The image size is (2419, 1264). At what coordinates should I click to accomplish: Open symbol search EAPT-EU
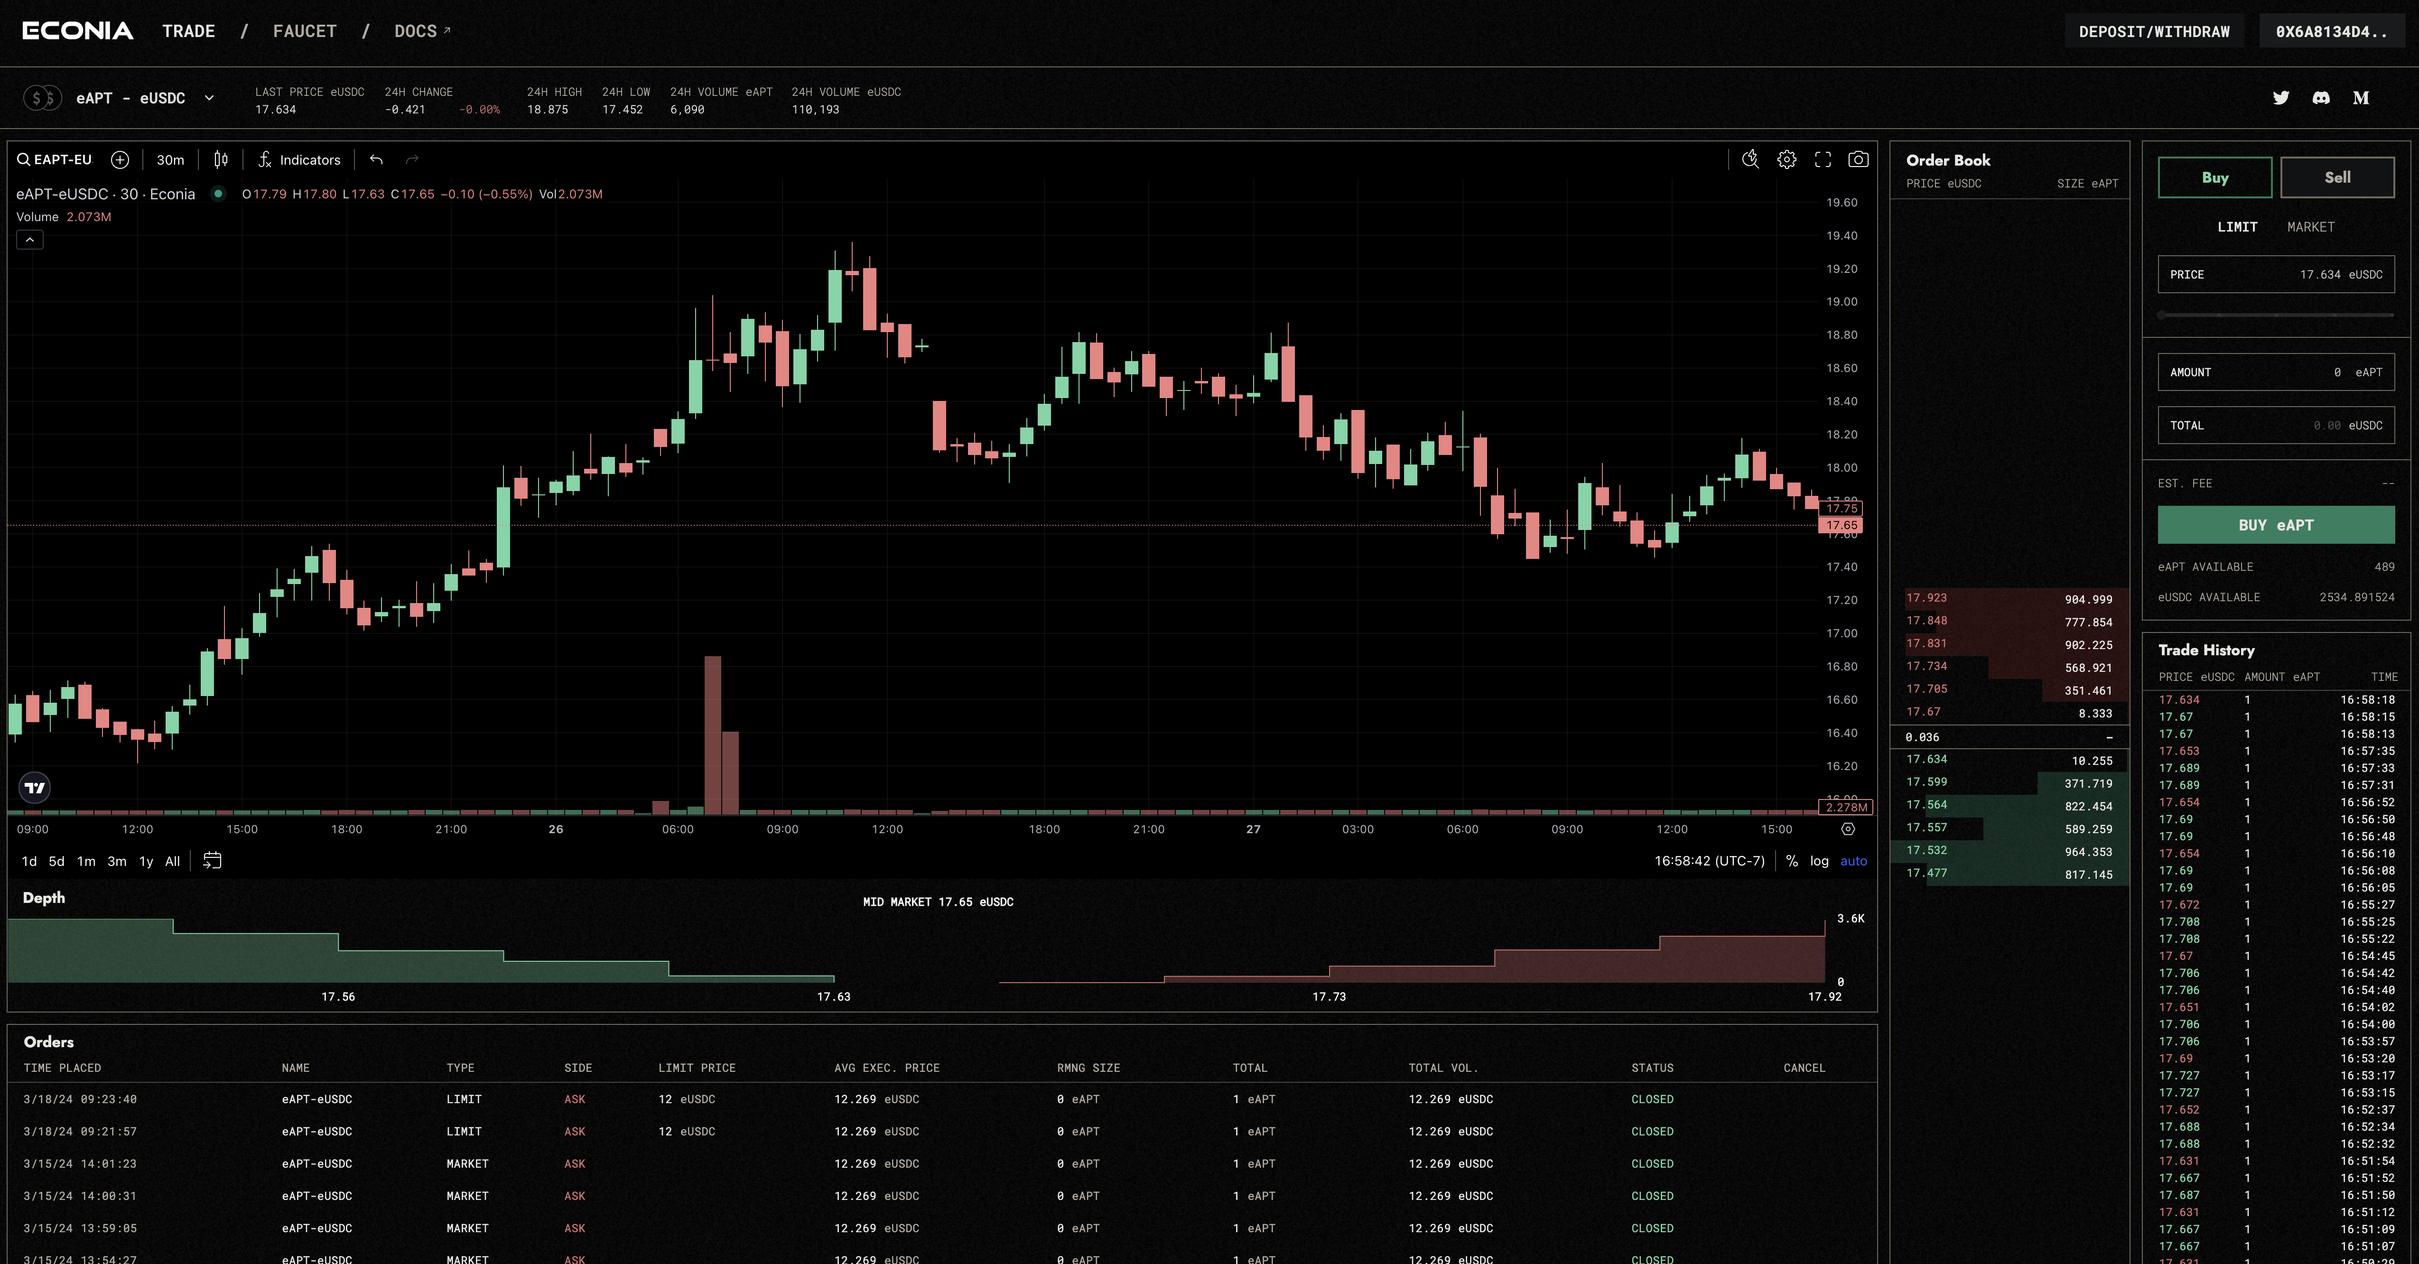tap(55, 159)
